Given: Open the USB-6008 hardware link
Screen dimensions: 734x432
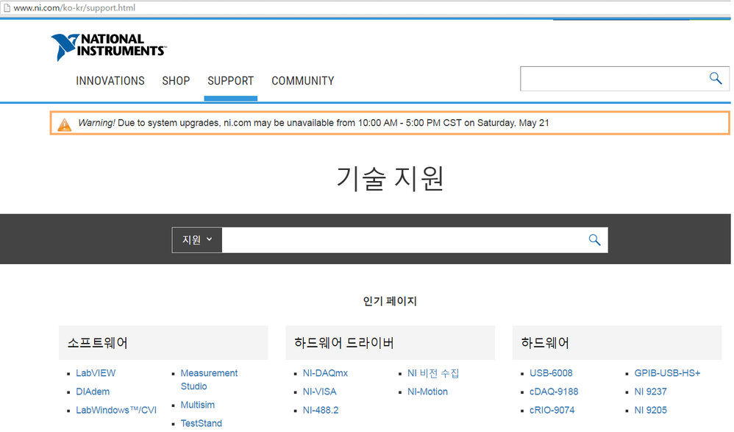Looking at the screenshot, I should (x=551, y=373).
